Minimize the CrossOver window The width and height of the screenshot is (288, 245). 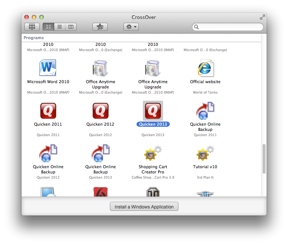pyautogui.click(x=34, y=17)
